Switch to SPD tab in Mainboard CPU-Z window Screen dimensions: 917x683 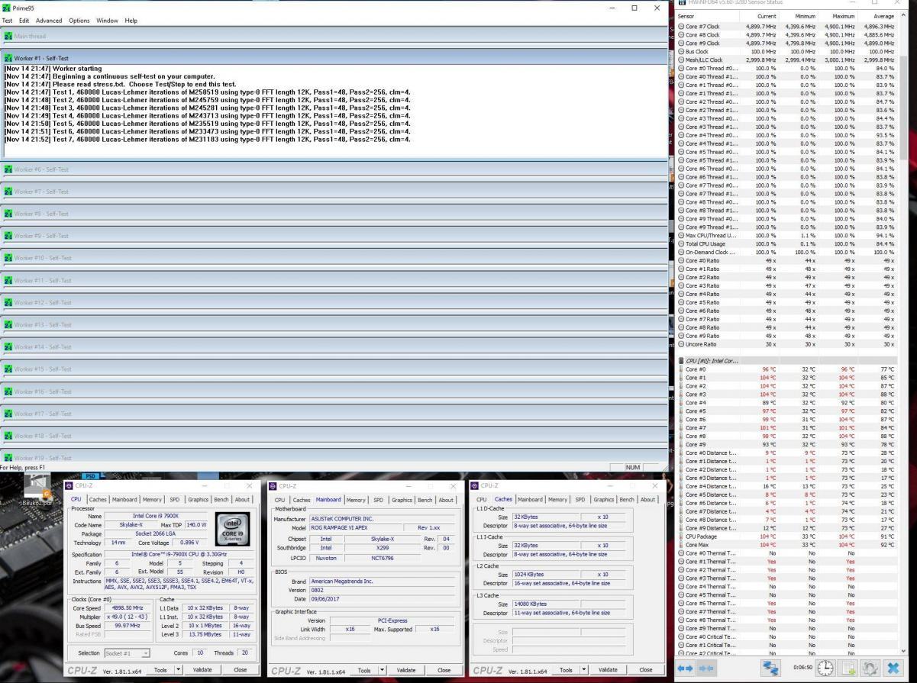click(x=378, y=500)
